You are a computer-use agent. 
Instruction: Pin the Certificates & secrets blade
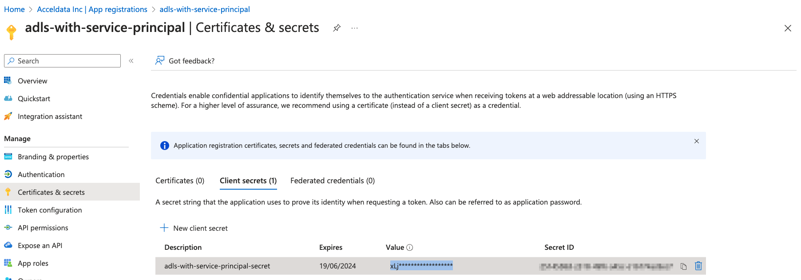coord(337,28)
